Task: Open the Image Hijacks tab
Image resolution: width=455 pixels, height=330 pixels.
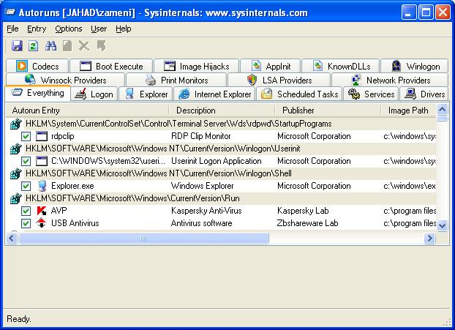Action: [x=197, y=66]
